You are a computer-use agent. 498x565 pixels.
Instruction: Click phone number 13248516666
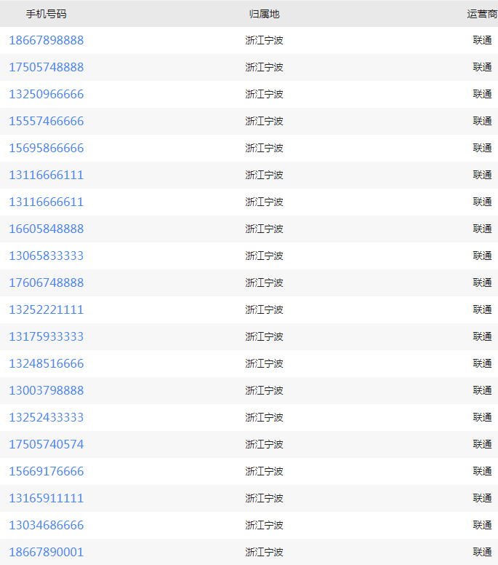point(46,363)
